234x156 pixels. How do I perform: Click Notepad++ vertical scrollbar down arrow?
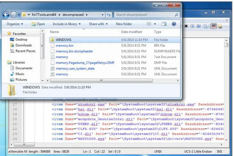click(x=226, y=140)
